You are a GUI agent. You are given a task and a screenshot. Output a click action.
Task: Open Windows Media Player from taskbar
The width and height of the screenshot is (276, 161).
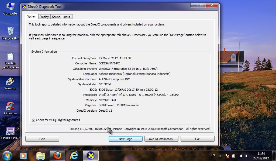(x=24, y=156)
